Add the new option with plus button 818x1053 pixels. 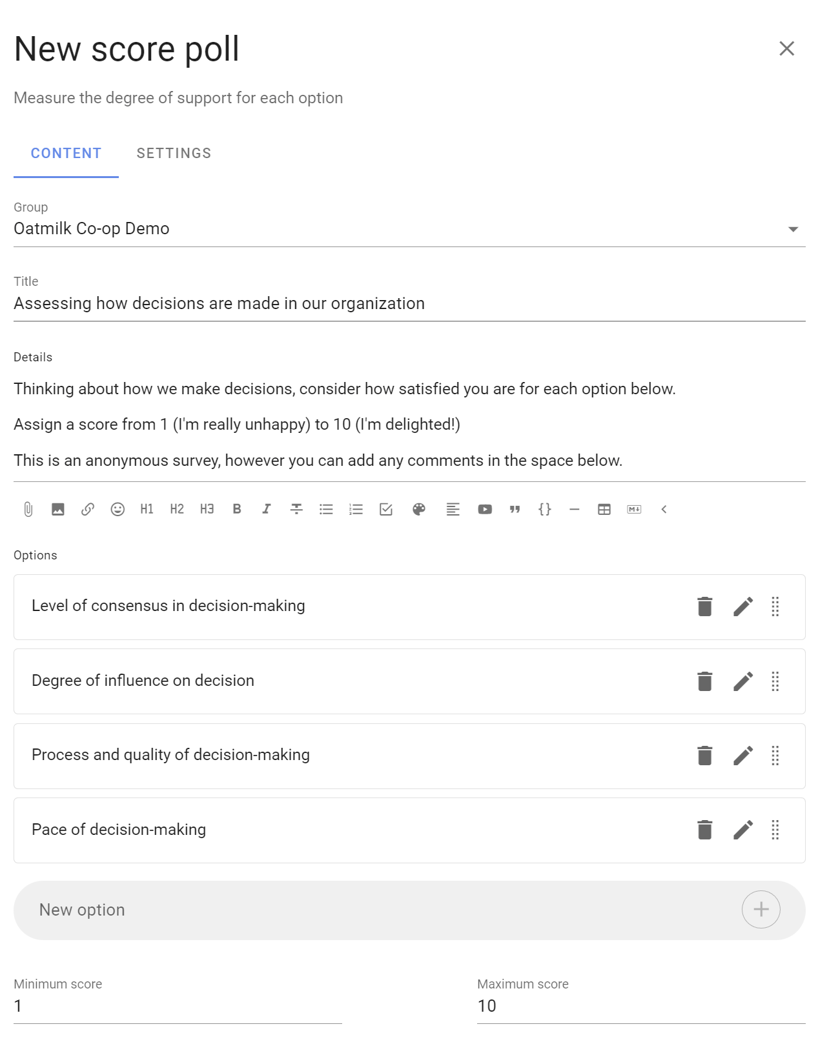(x=761, y=910)
